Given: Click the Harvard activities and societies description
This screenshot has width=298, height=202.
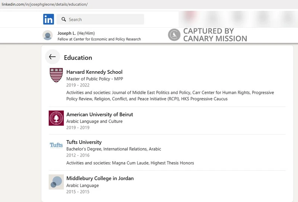Looking at the screenshot, I should (x=170, y=96).
